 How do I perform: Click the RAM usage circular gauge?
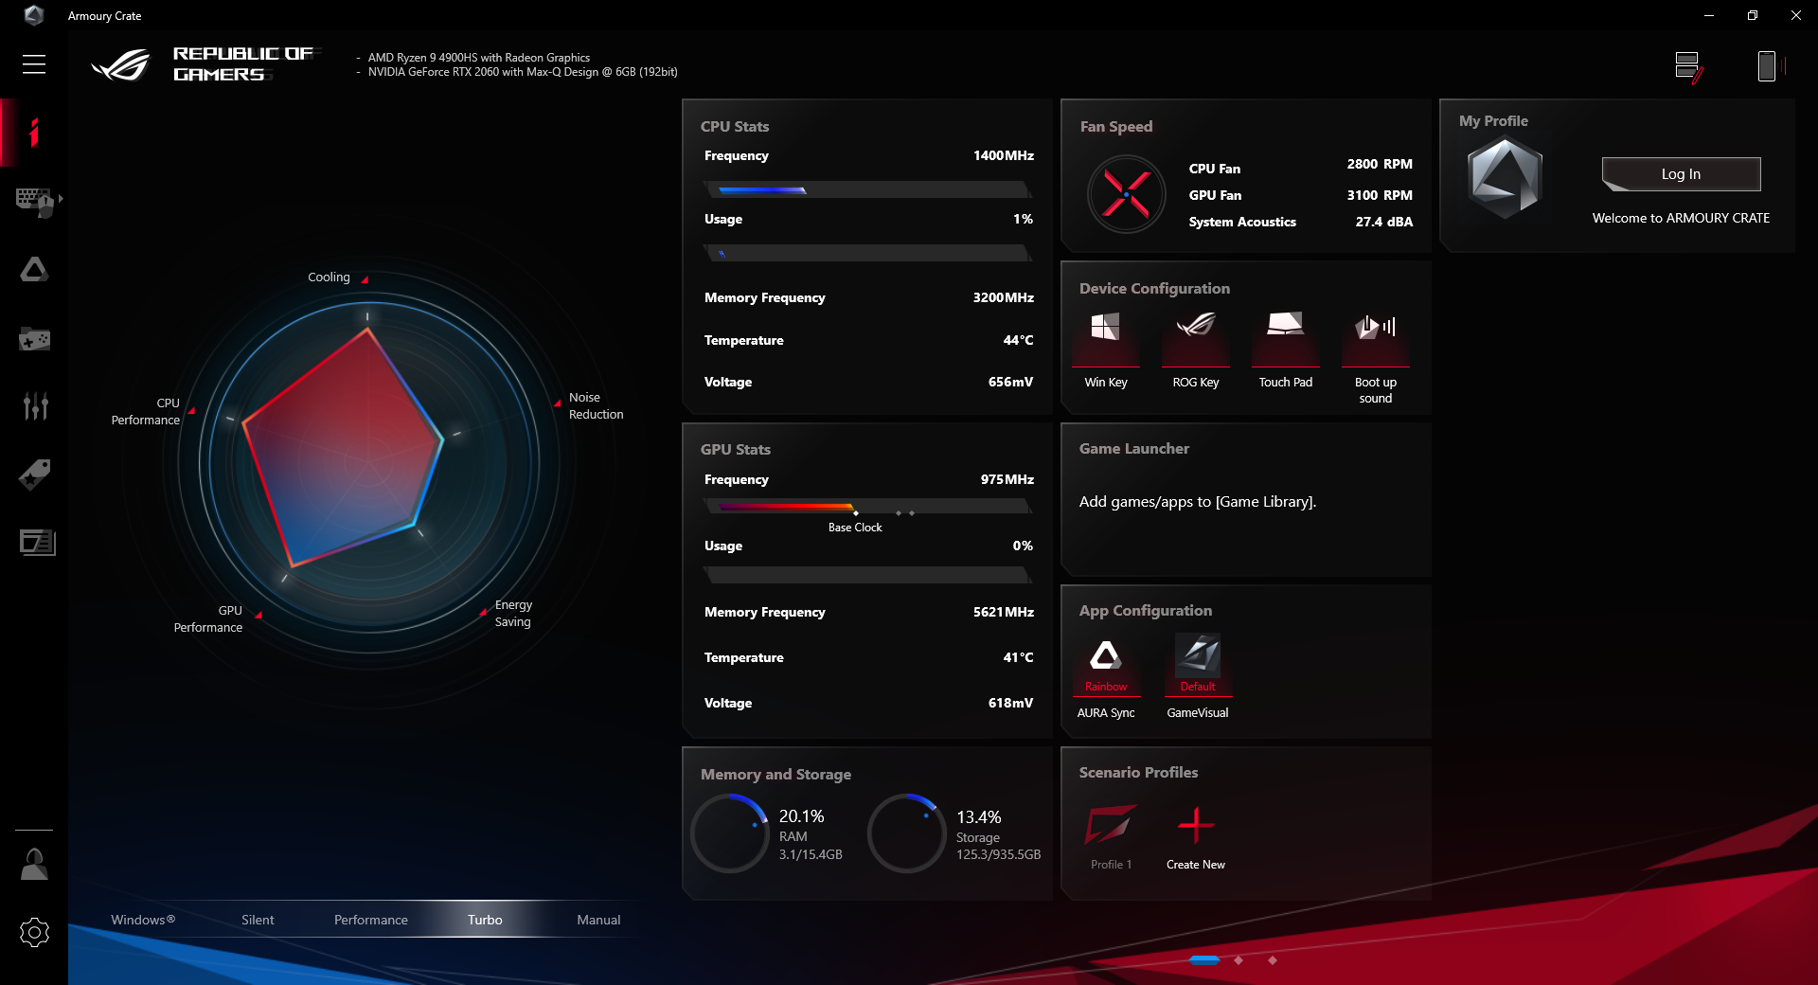click(729, 833)
